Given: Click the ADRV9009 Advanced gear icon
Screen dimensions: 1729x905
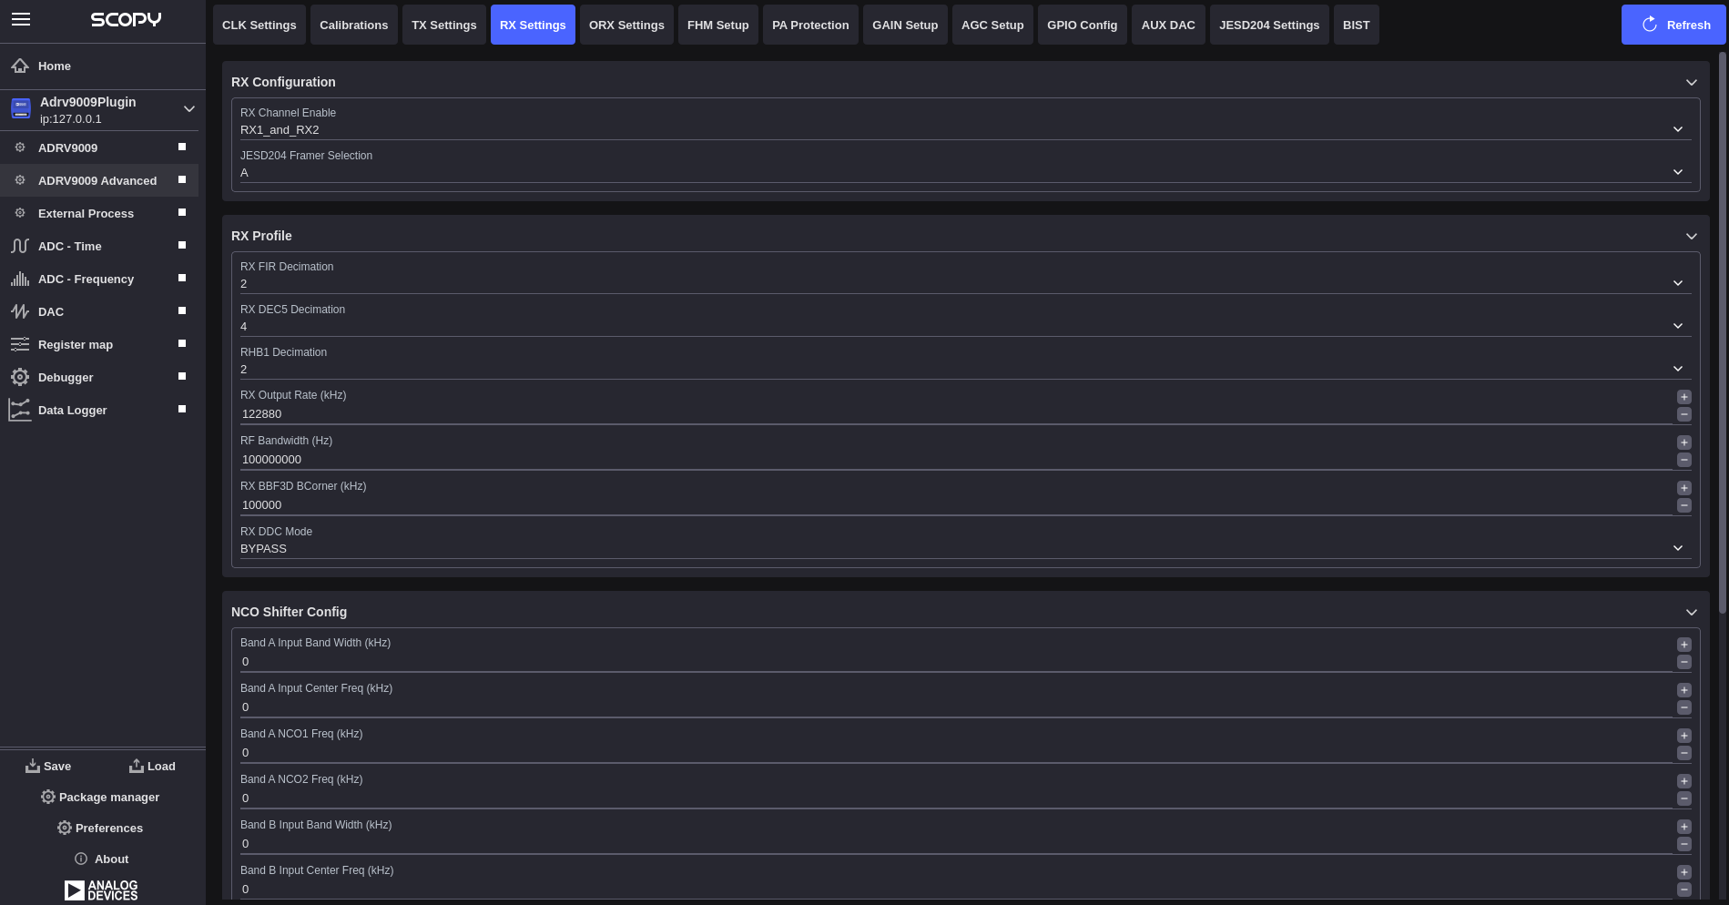Looking at the screenshot, I should pos(20,180).
